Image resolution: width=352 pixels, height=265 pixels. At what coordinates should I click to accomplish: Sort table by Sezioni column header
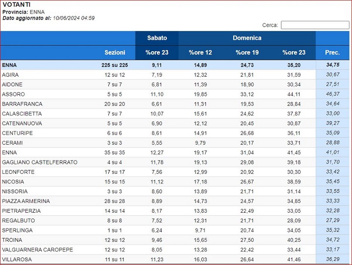coord(114,53)
